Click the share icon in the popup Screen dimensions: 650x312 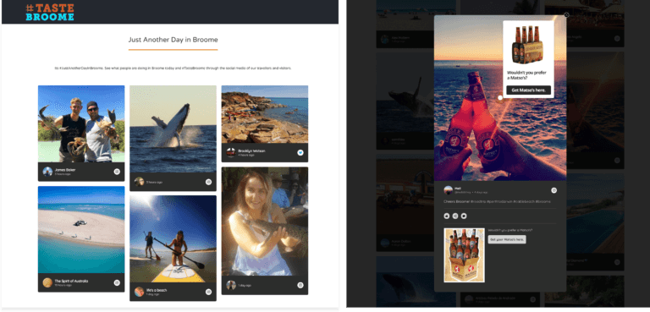tap(455, 216)
